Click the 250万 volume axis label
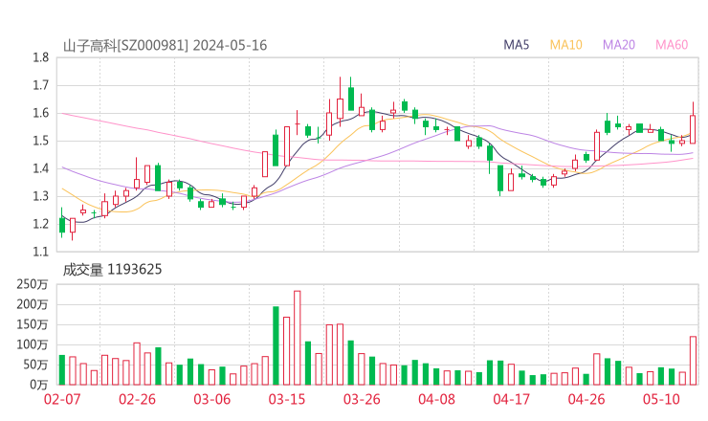Image resolution: width=708 pixels, height=421 pixels. click(x=33, y=284)
